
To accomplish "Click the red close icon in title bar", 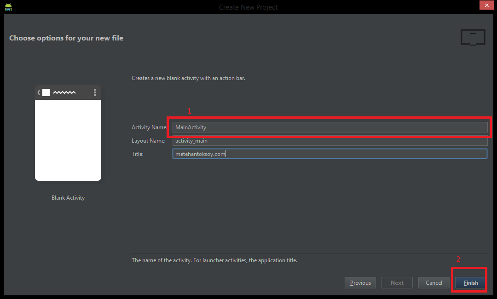I will click(x=486, y=5).
